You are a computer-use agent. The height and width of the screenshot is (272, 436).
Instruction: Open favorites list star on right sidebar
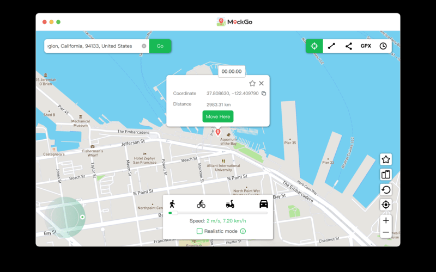(386, 159)
